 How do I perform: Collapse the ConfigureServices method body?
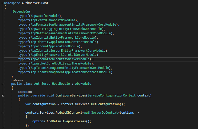coord(3,95)
